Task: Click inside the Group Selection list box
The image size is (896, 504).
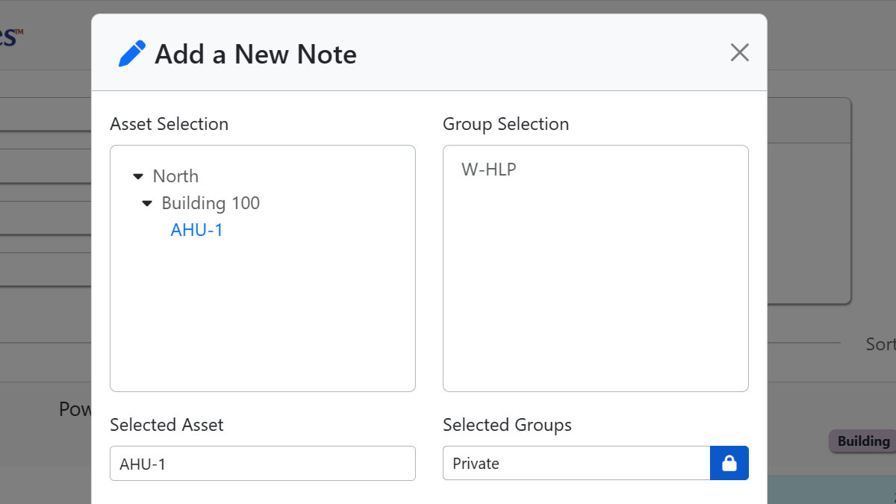Action: pos(595,299)
